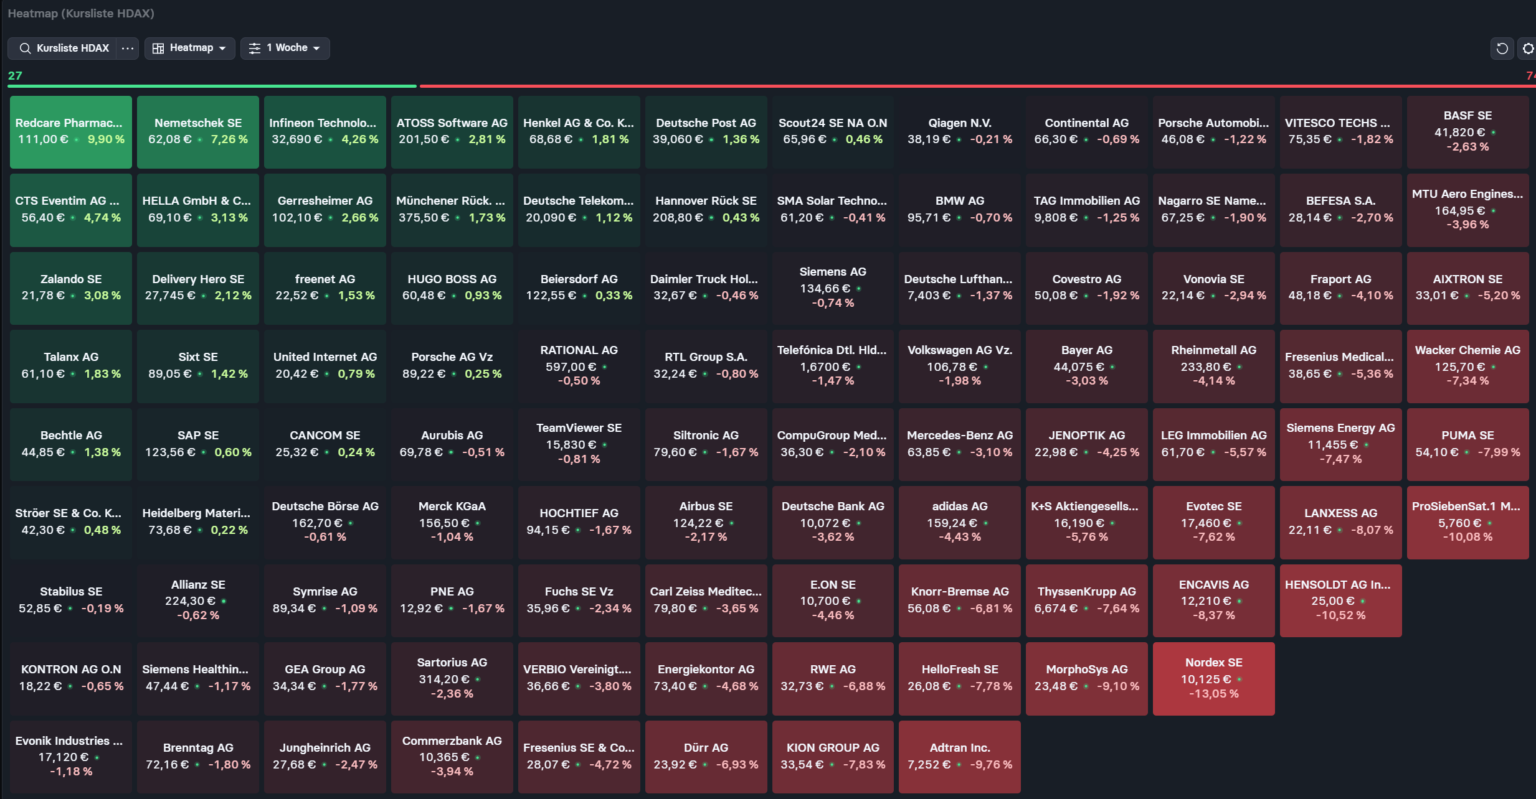
Task: Click the Allianz SE tile
Action: pyautogui.click(x=198, y=600)
